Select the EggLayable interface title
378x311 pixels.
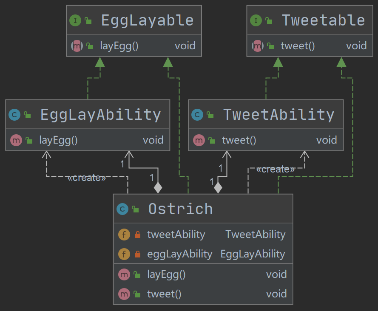[x=147, y=20]
